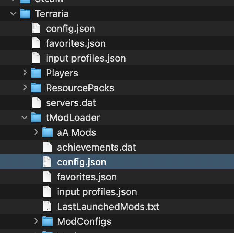Click icon of input profiles.json inside tModLoader

47,191
